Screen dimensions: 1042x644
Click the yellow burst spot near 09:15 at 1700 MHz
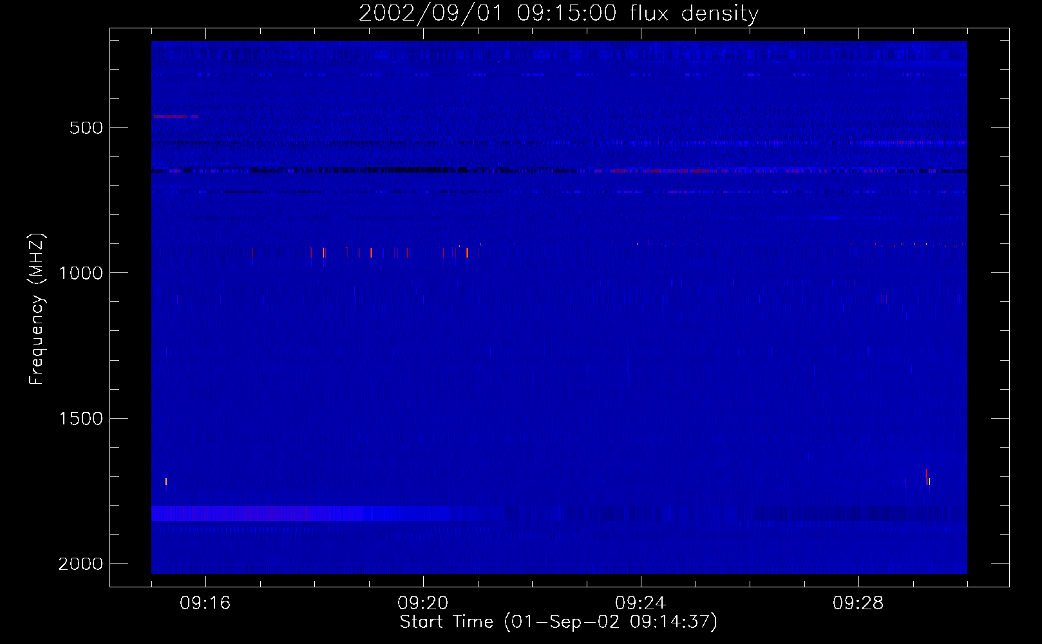[x=166, y=481]
